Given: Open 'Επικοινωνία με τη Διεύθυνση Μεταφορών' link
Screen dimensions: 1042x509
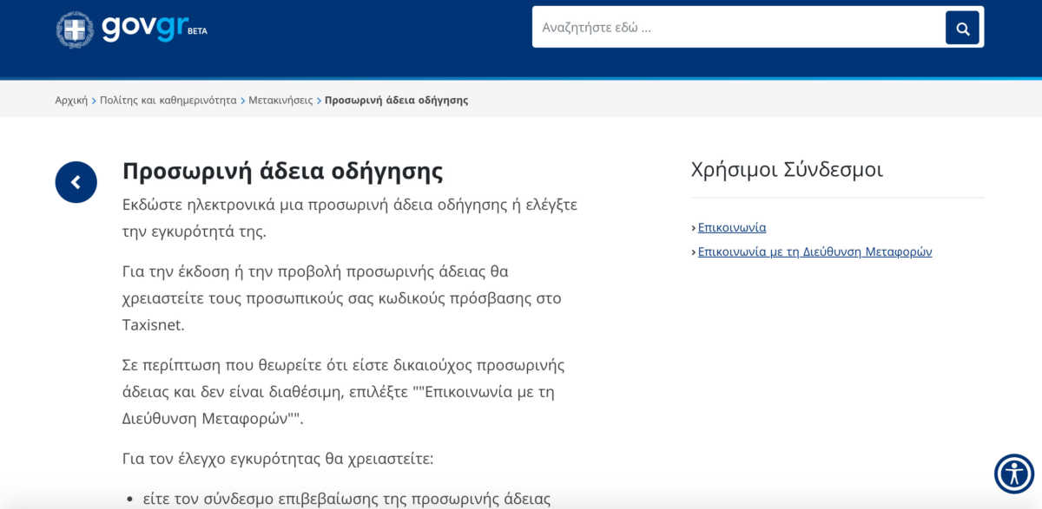Looking at the screenshot, I should pyautogui.click(x=814, y=251).
